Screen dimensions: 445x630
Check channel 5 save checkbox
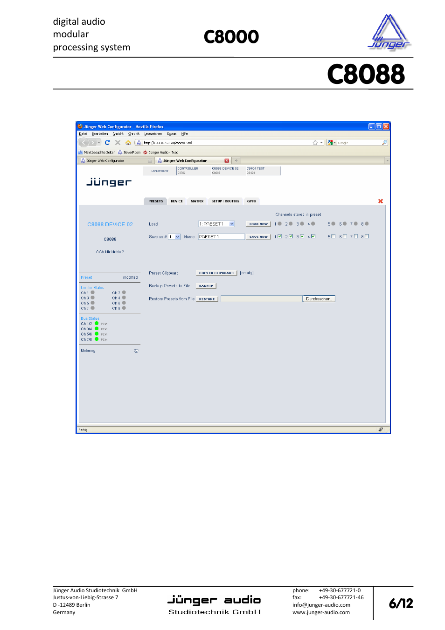334,236
